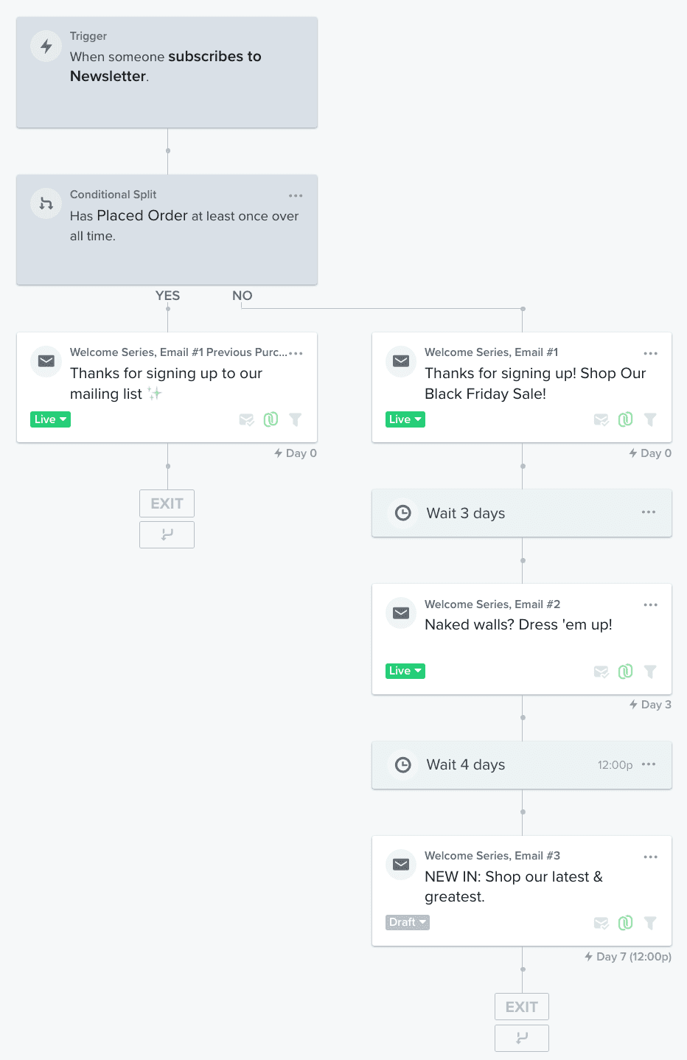Open the Live status dropdown on Email #2
Screen dimensions: 687x1060
(x=405, y=671)
